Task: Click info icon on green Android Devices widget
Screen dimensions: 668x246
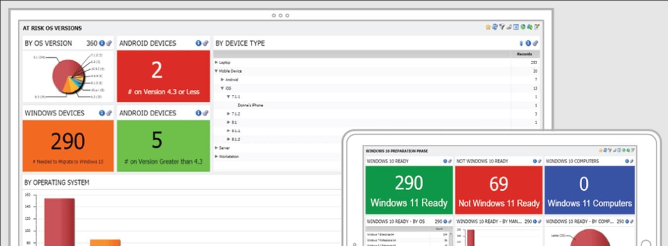Action: click(199, 113)
